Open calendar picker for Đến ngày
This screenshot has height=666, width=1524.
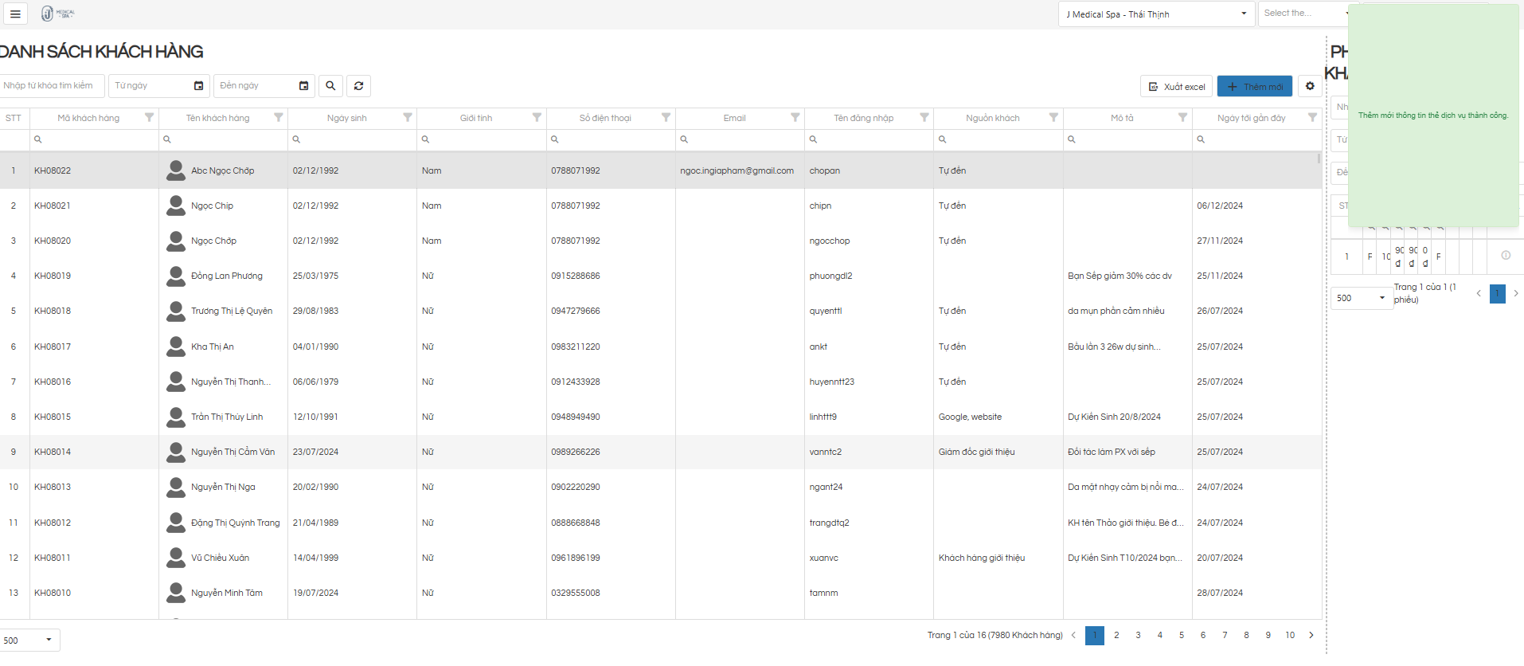click(x=303, y=86)
